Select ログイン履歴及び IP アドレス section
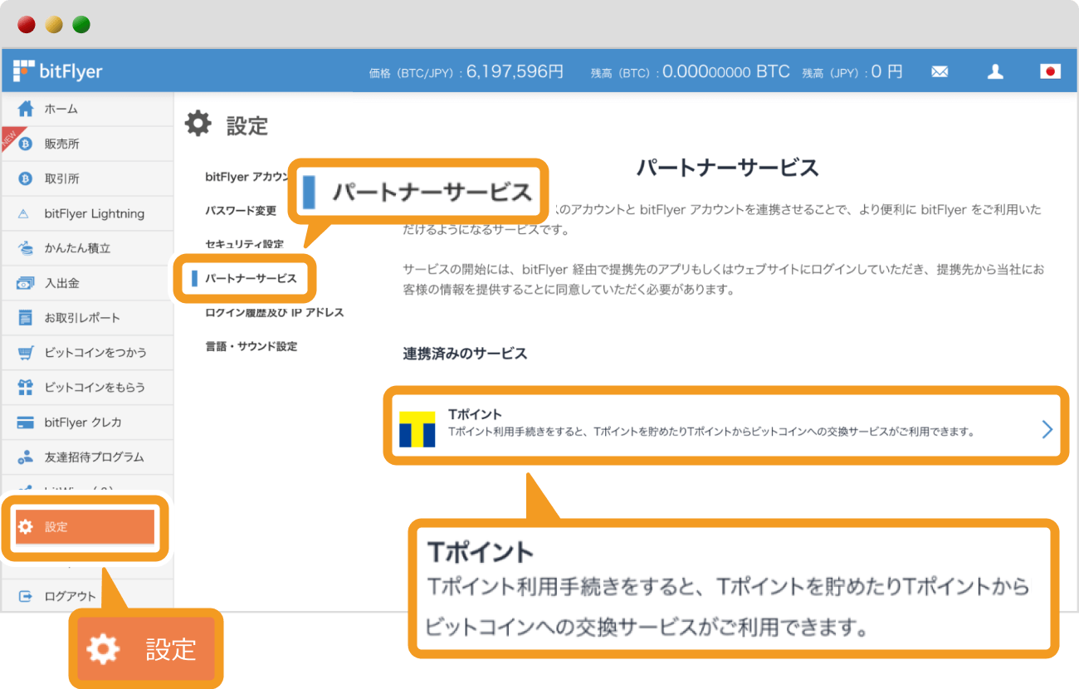This screenshot has height=689, width=1079. (x=274, y=313)
